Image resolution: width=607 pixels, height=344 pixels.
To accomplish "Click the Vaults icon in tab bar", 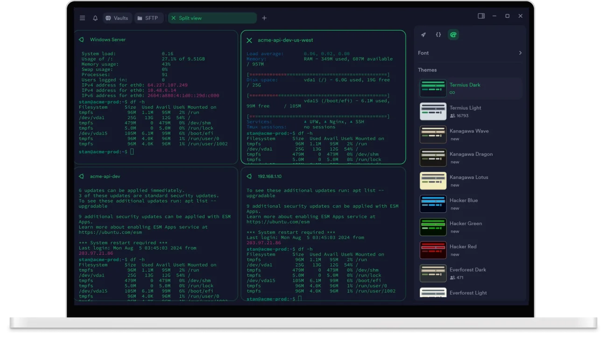I will click(x=108, y=18).
